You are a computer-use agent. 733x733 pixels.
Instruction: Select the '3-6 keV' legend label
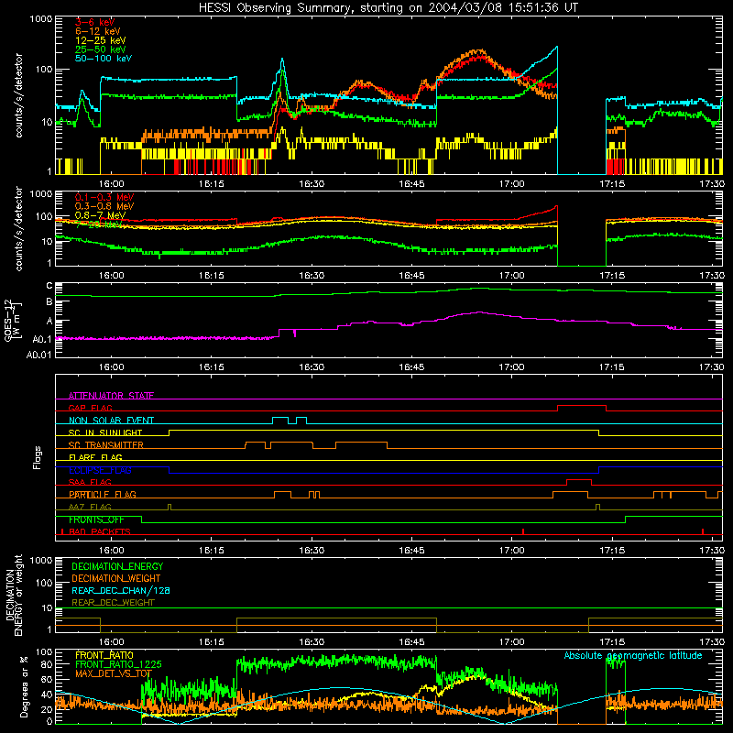(95, 22)
